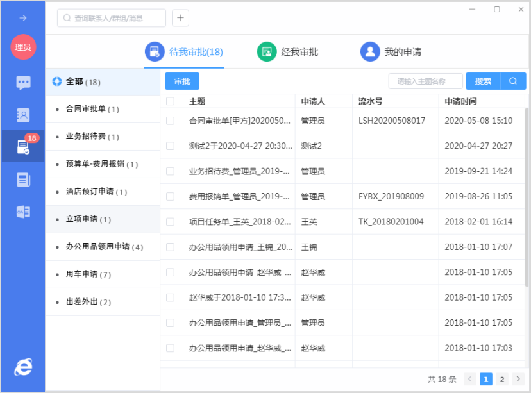531x393 pixels.
Task: Open the documents icon in sidebar
Action: point(23,180)
